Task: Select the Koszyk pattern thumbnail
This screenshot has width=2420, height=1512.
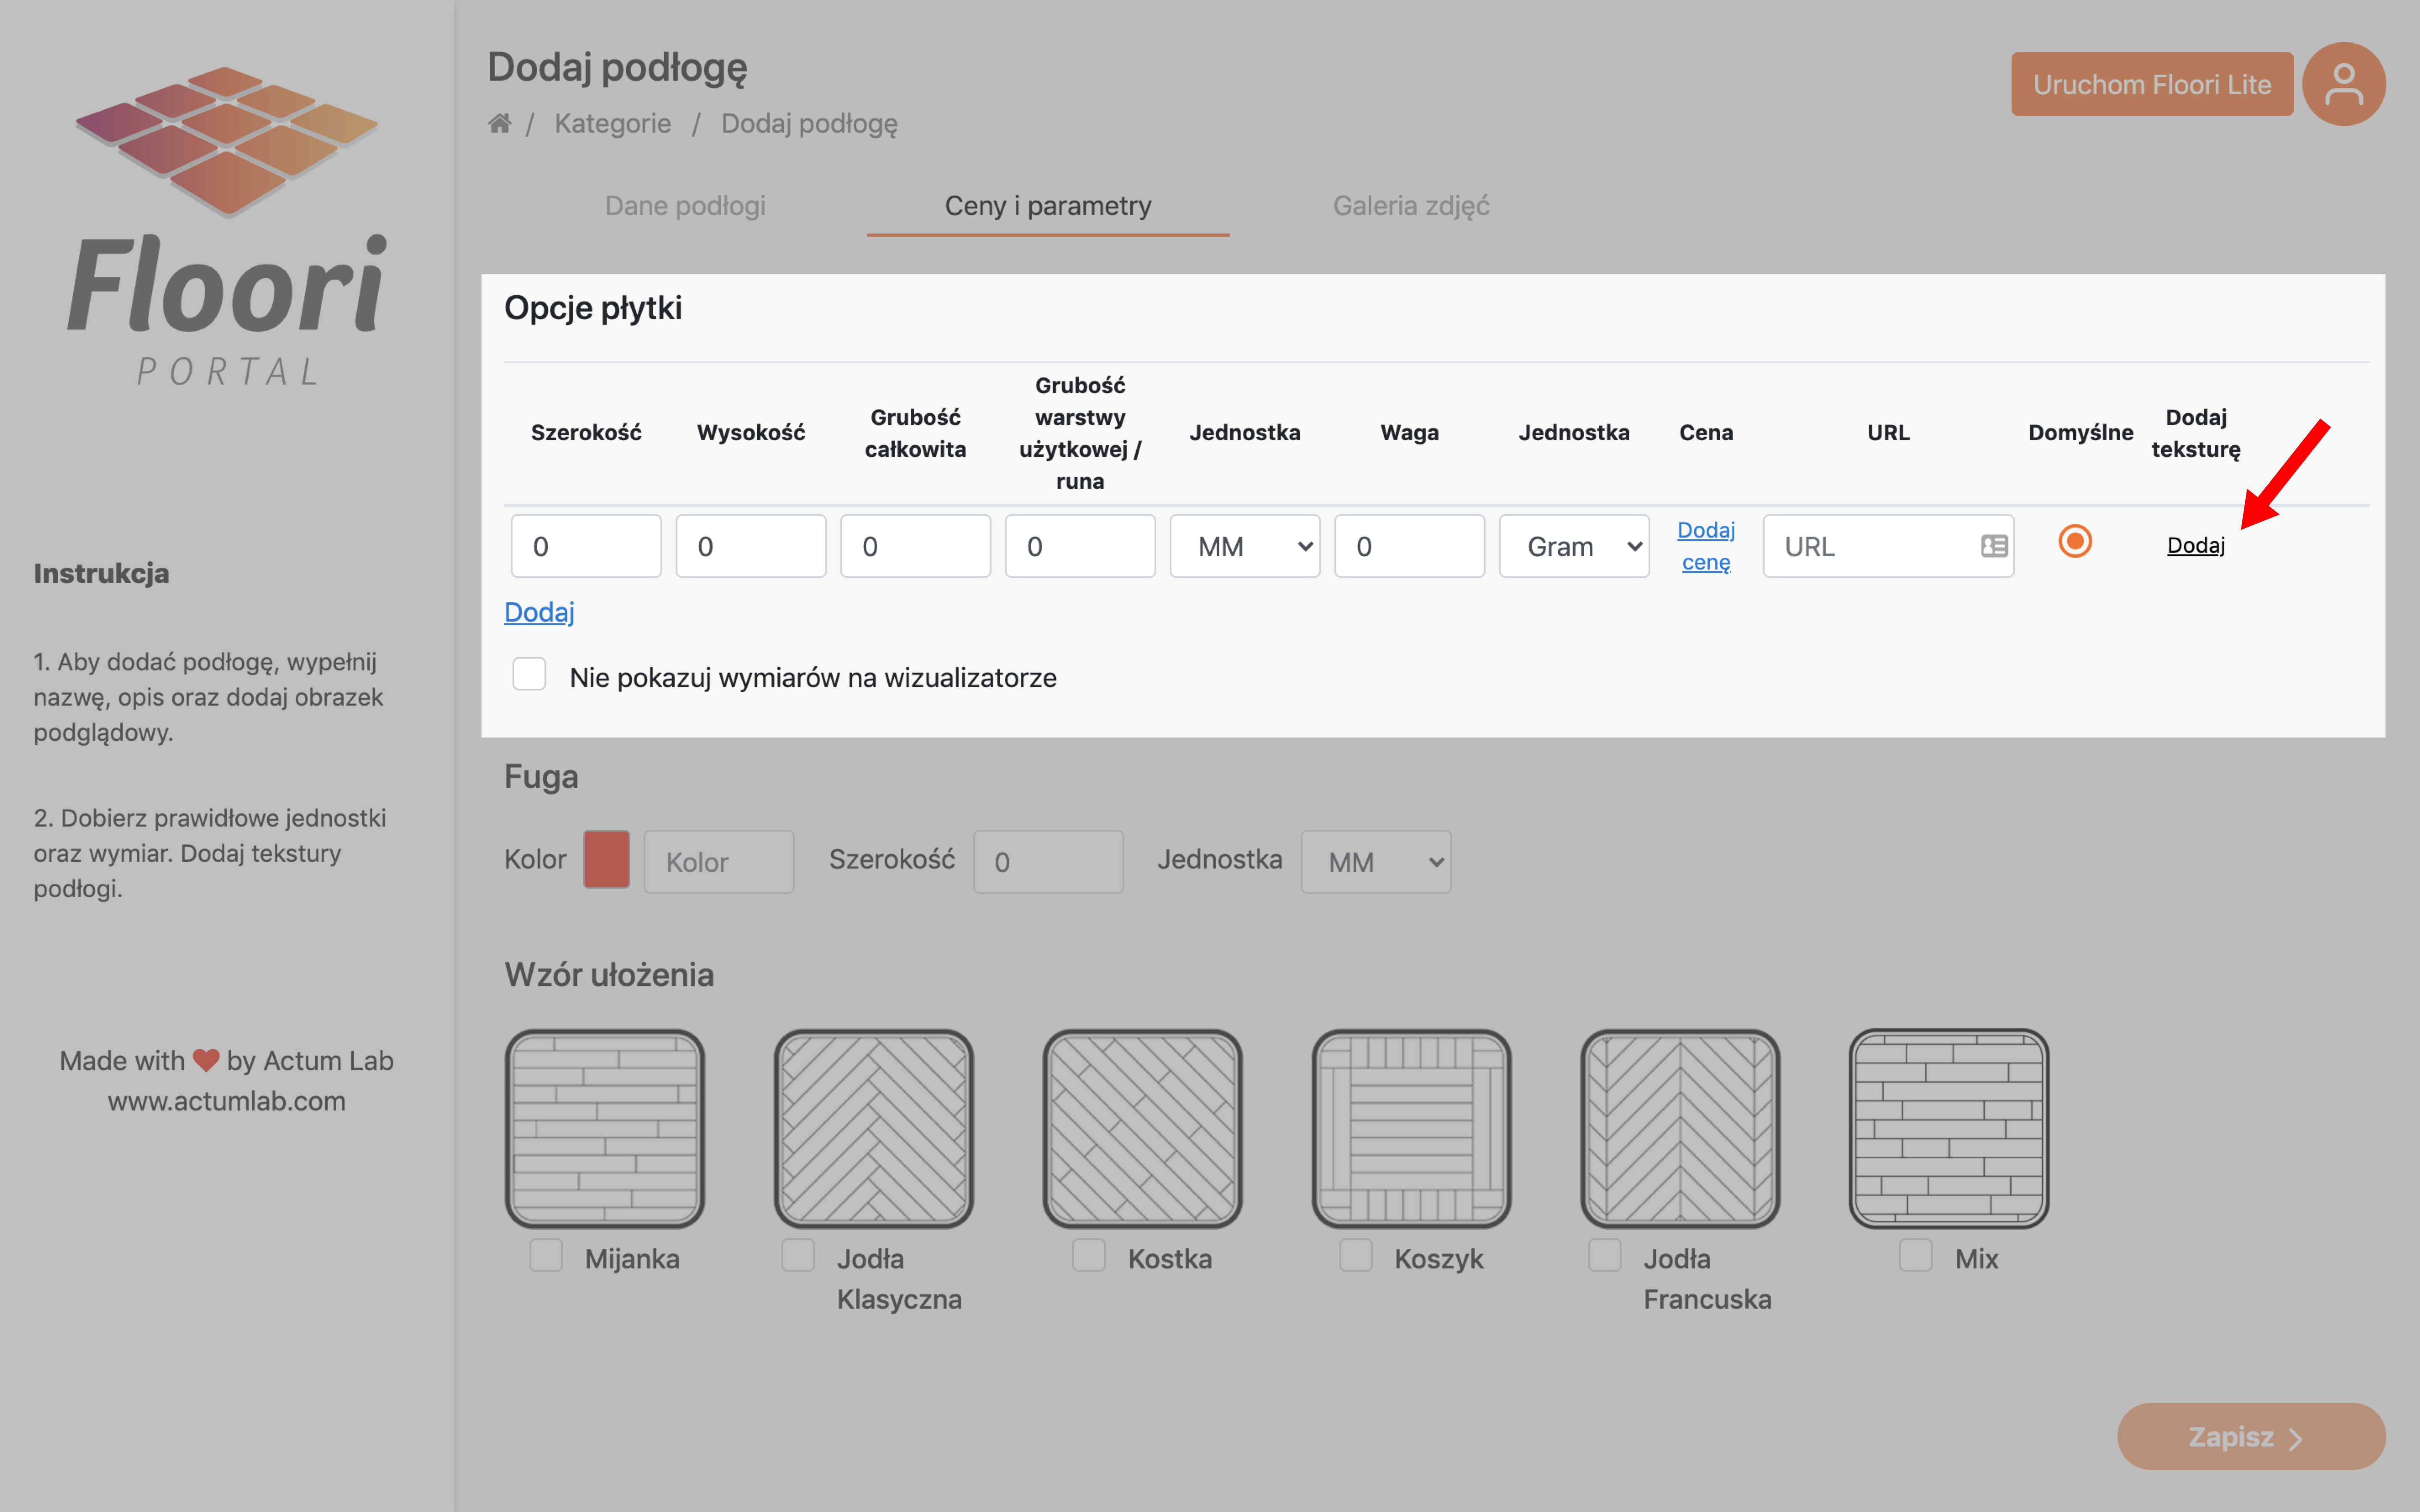Action: pyautogui.click(x=1412, y=1128)
